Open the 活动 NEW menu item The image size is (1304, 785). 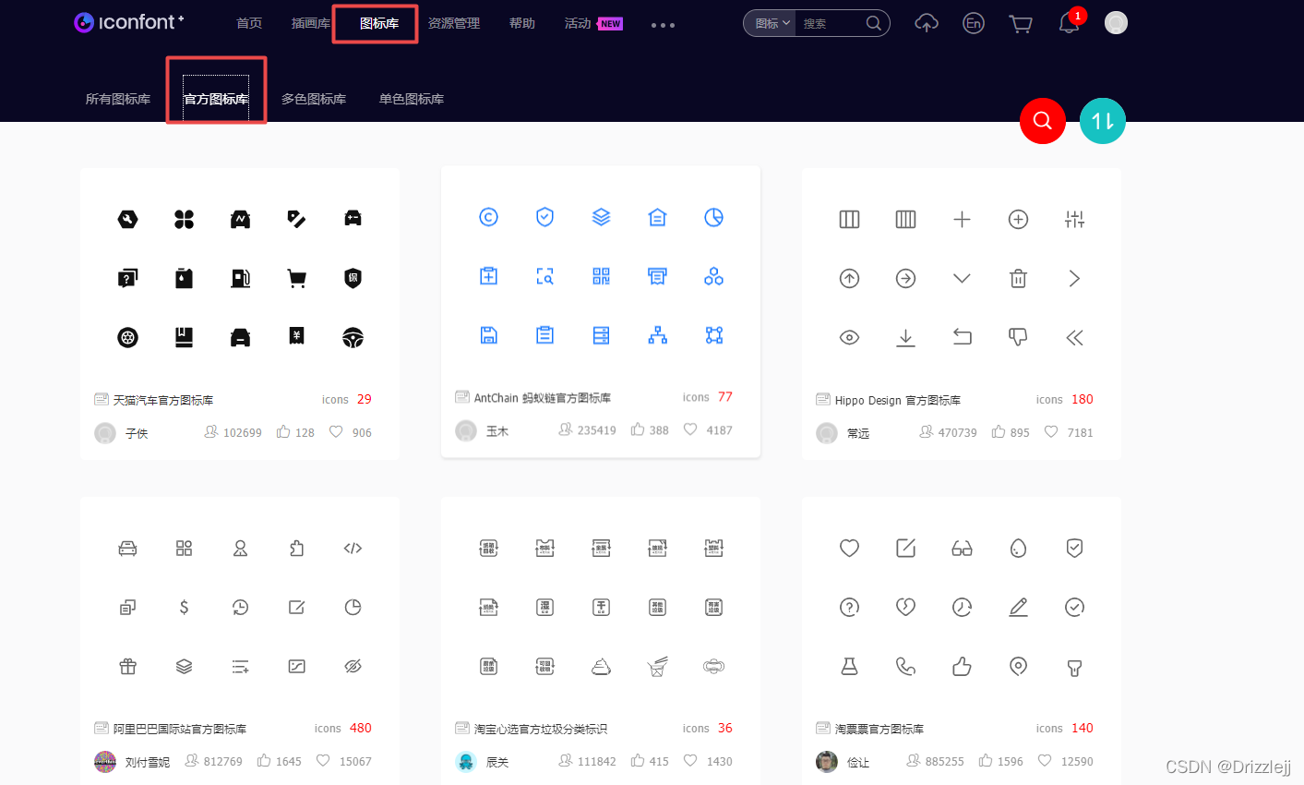tap(593, 23)
